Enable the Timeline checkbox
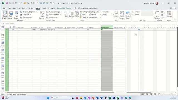178x100 pixels. 133,12
